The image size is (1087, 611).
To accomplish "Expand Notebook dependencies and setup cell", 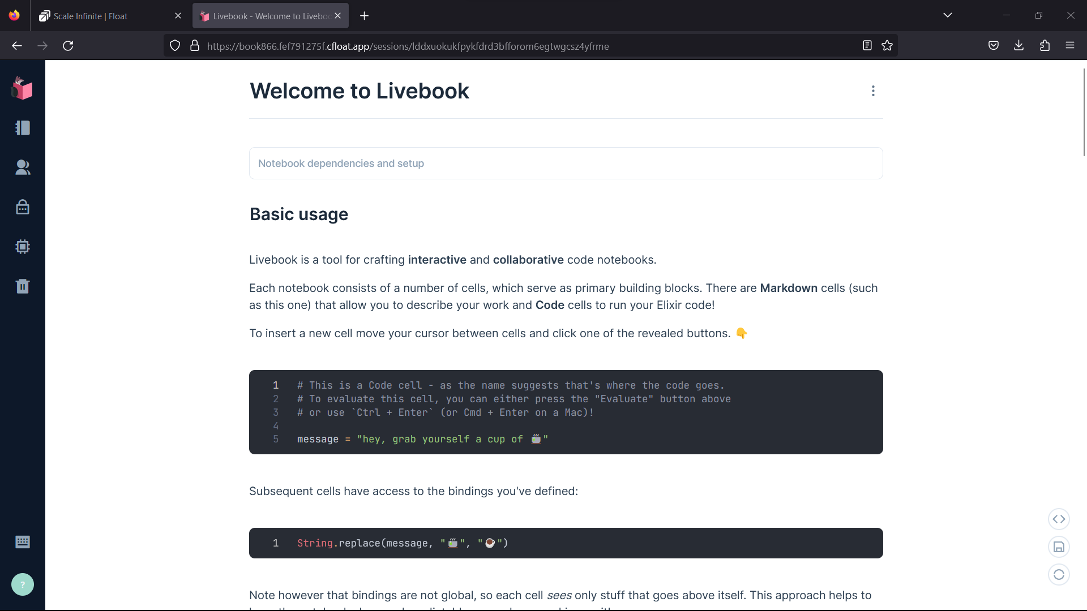I will (566, 163).
